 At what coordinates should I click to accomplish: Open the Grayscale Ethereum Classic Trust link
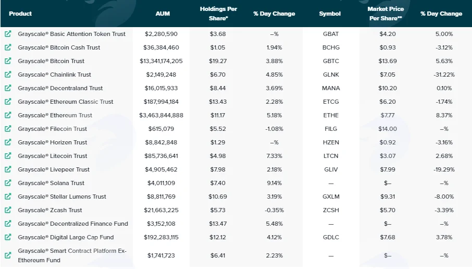coord(65,102)
